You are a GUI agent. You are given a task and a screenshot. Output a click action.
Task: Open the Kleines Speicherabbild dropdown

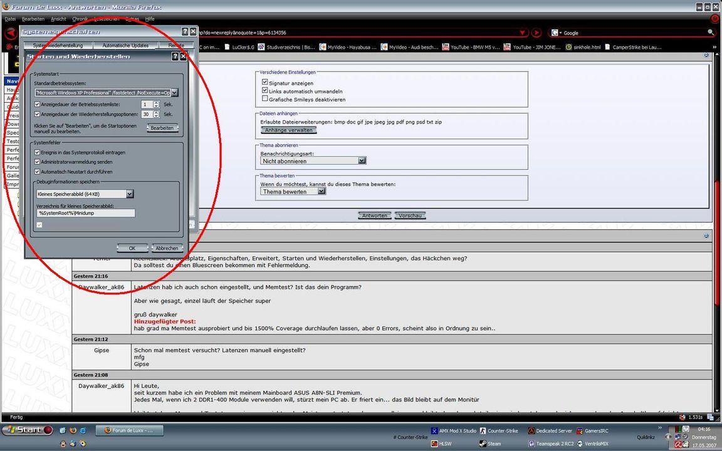pyautogui.click(x=130, y=194)
